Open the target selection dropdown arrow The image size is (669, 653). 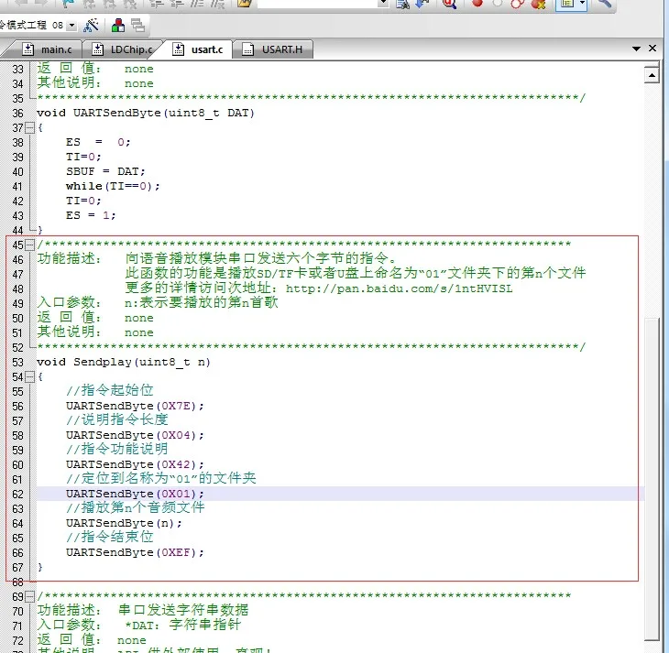[71, 26]
